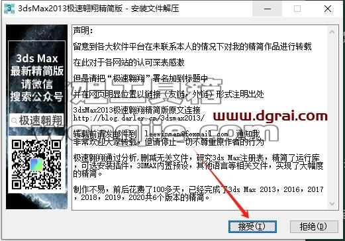Screen dimensions: 345x241
Task: Click the line starting 制作不易
Action: pos(199,189)
